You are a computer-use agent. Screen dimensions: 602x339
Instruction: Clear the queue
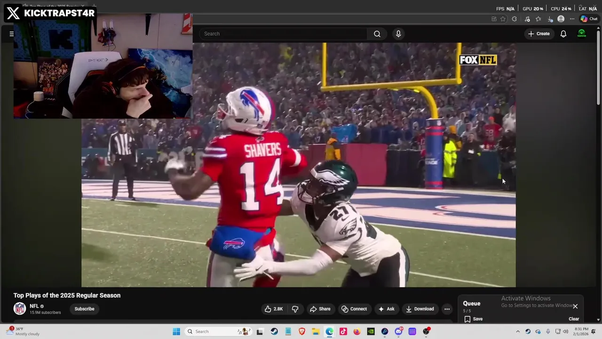point(574,319)
